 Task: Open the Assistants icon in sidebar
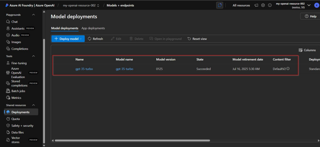[8, 28]
